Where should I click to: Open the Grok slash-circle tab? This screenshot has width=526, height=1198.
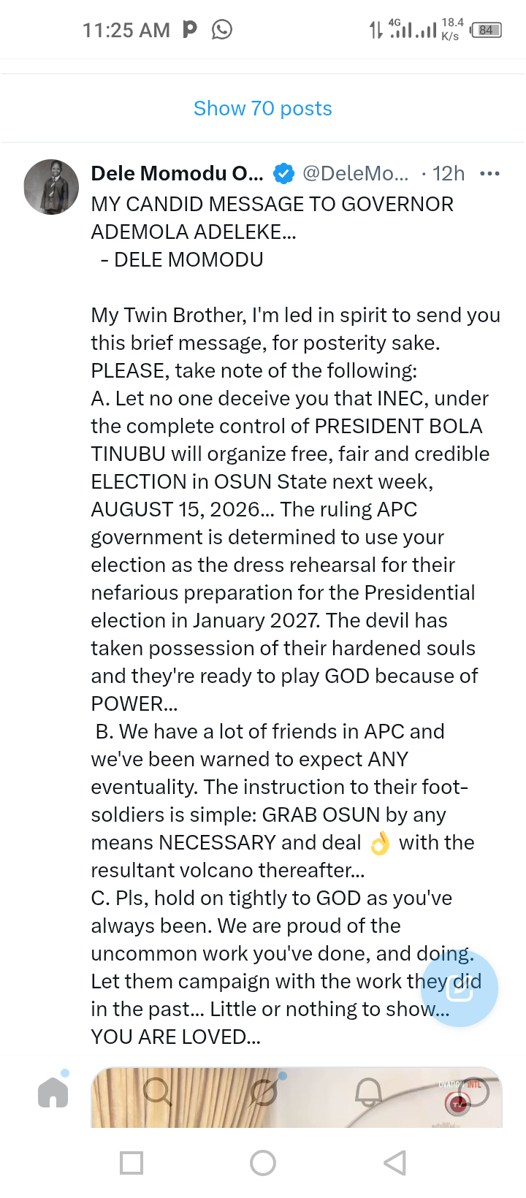tap(264, 1092)
